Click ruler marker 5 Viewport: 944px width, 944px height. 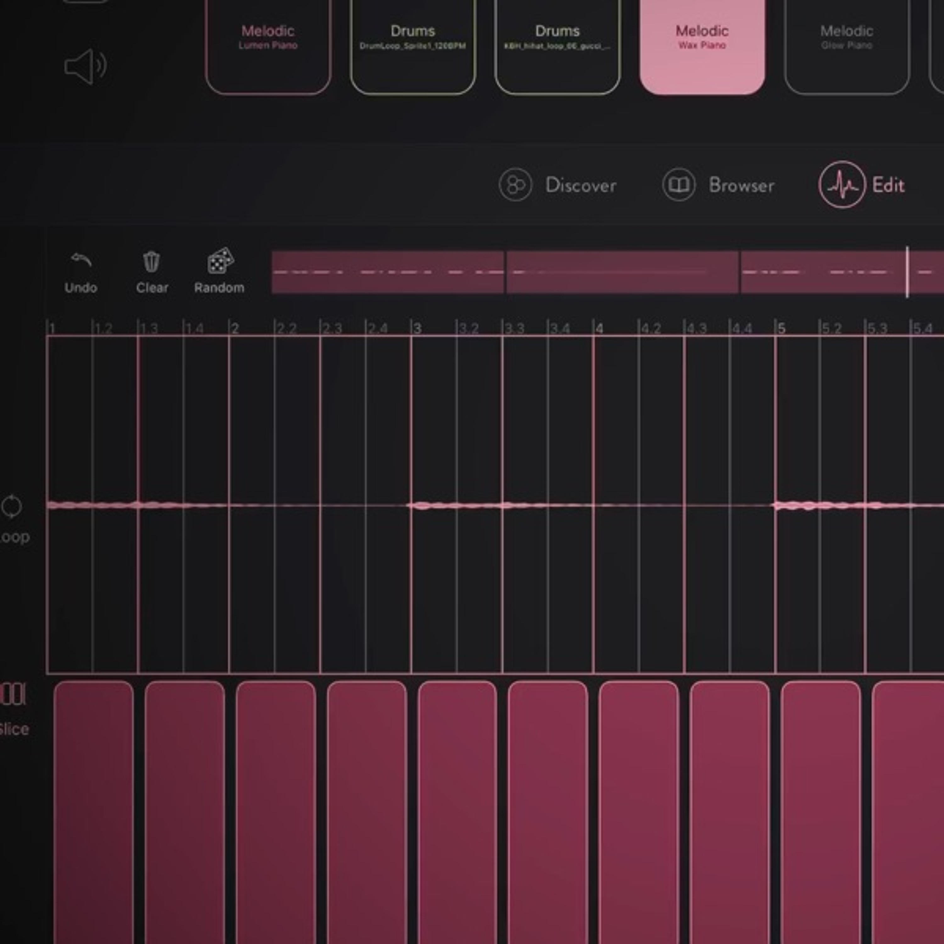click(781, 328)
